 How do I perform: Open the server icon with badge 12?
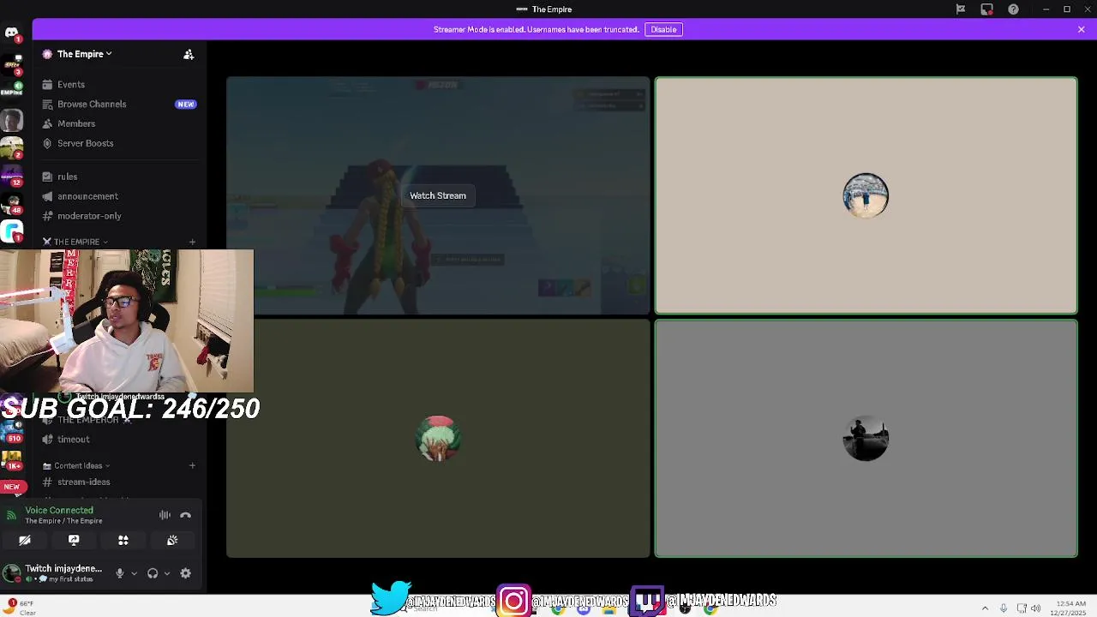(12, 177)
